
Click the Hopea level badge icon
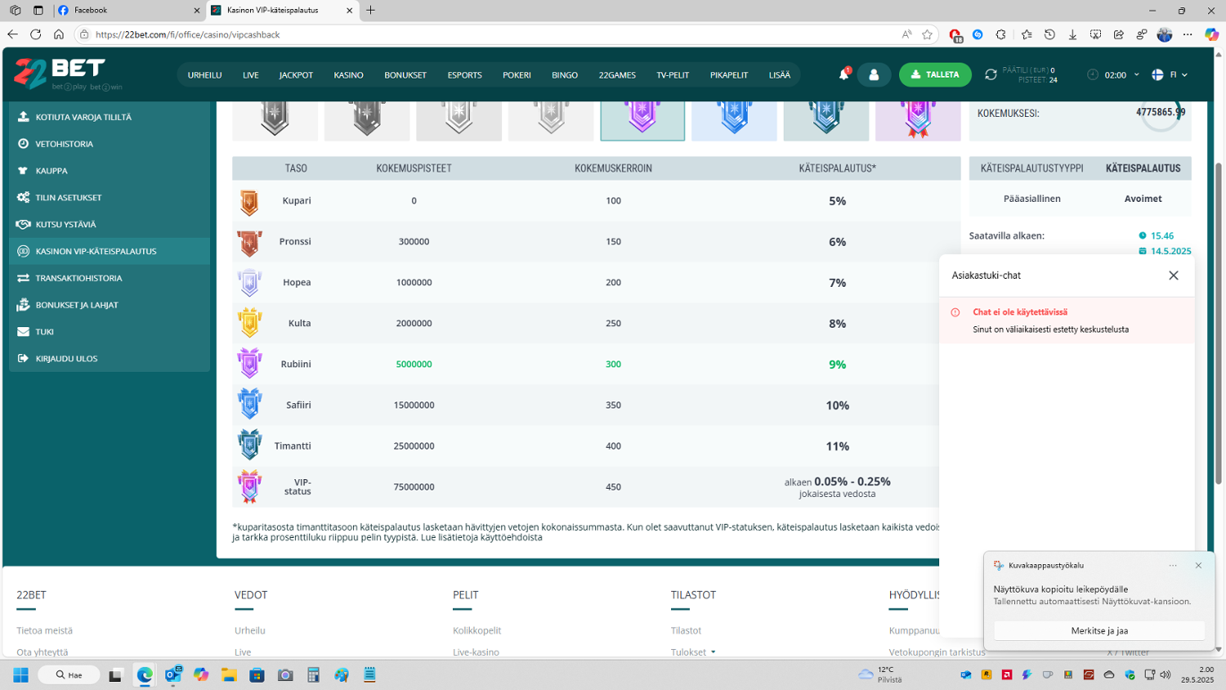pos(249,283)
